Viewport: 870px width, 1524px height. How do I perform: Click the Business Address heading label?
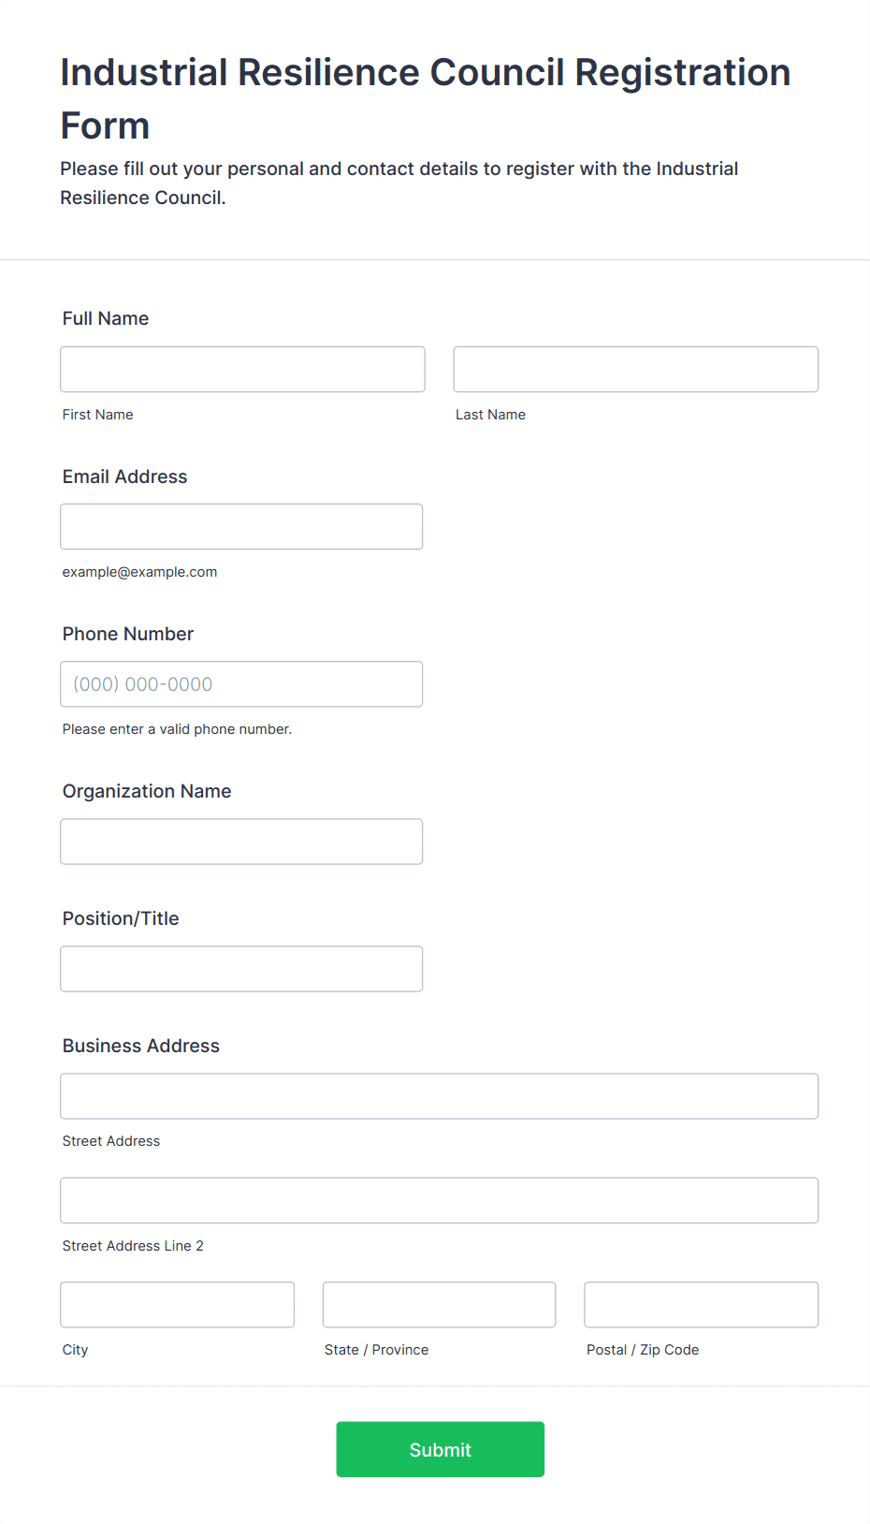(x=141, y=1046)
